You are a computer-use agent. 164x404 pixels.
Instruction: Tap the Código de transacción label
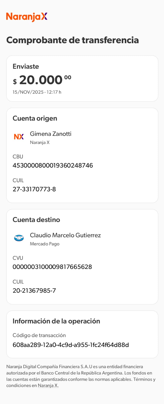pos(39,335)
